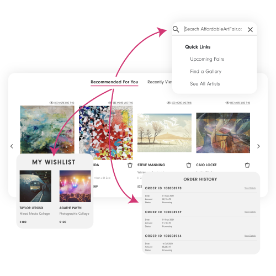Add Steve Manning artwork to basket
The height and width of the screenshot is (276, 276).
[x=189, y=165]
